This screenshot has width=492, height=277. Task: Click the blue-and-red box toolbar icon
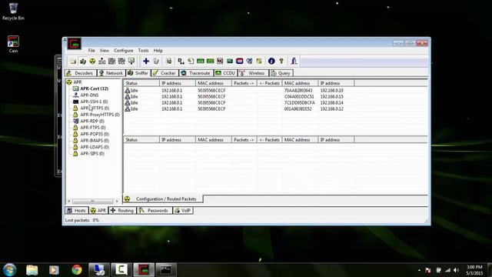239,62
